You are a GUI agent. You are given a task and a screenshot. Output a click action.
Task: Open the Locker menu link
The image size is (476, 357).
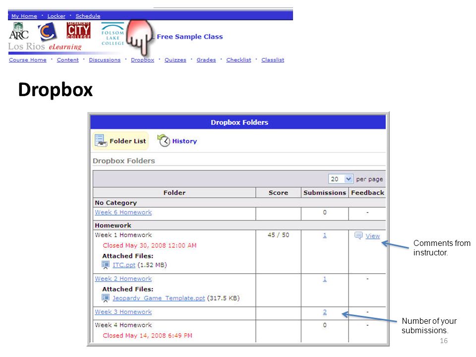[56, 16]
